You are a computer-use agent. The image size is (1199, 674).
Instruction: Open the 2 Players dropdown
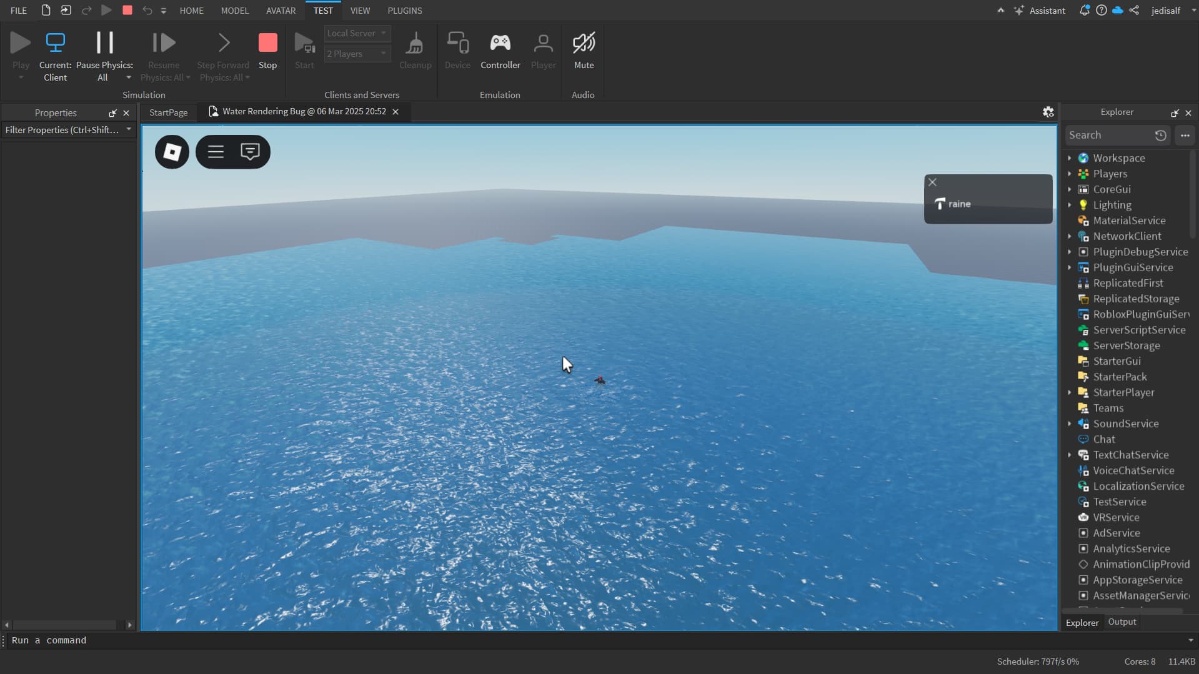tap(357, 54)
